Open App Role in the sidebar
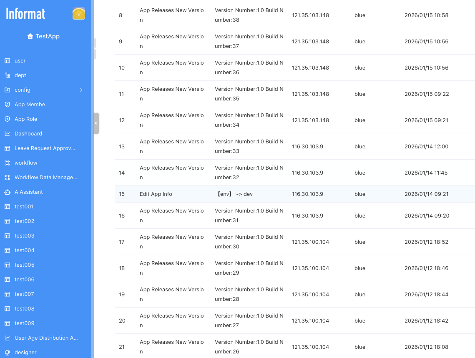The image size is (475, 358). tap(26, 119)
